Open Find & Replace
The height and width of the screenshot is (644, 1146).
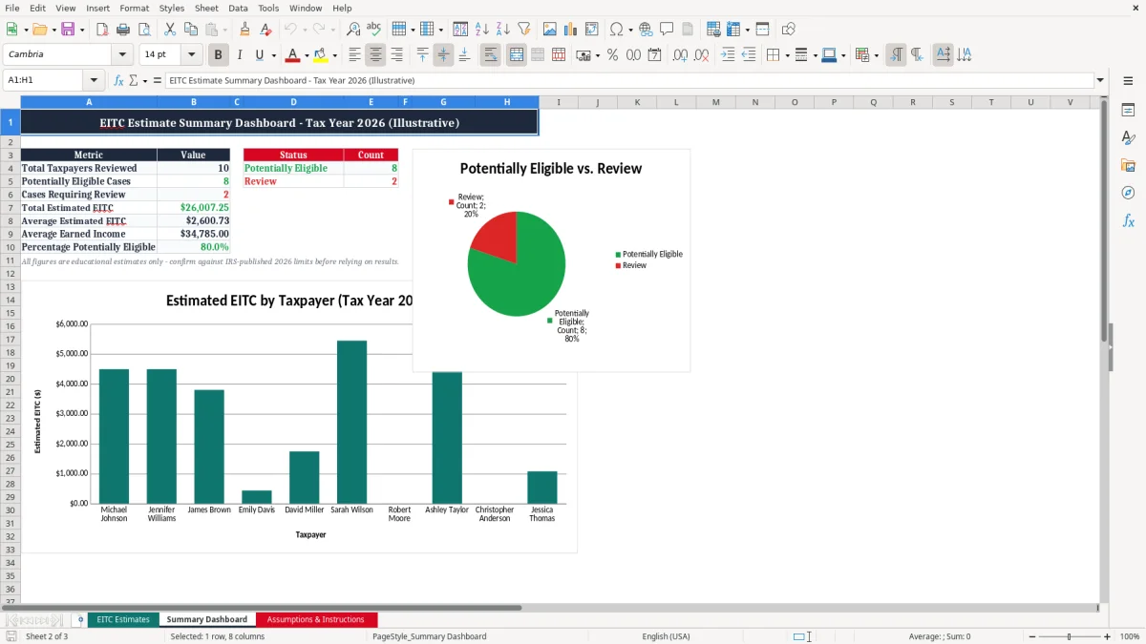point(353,30)
